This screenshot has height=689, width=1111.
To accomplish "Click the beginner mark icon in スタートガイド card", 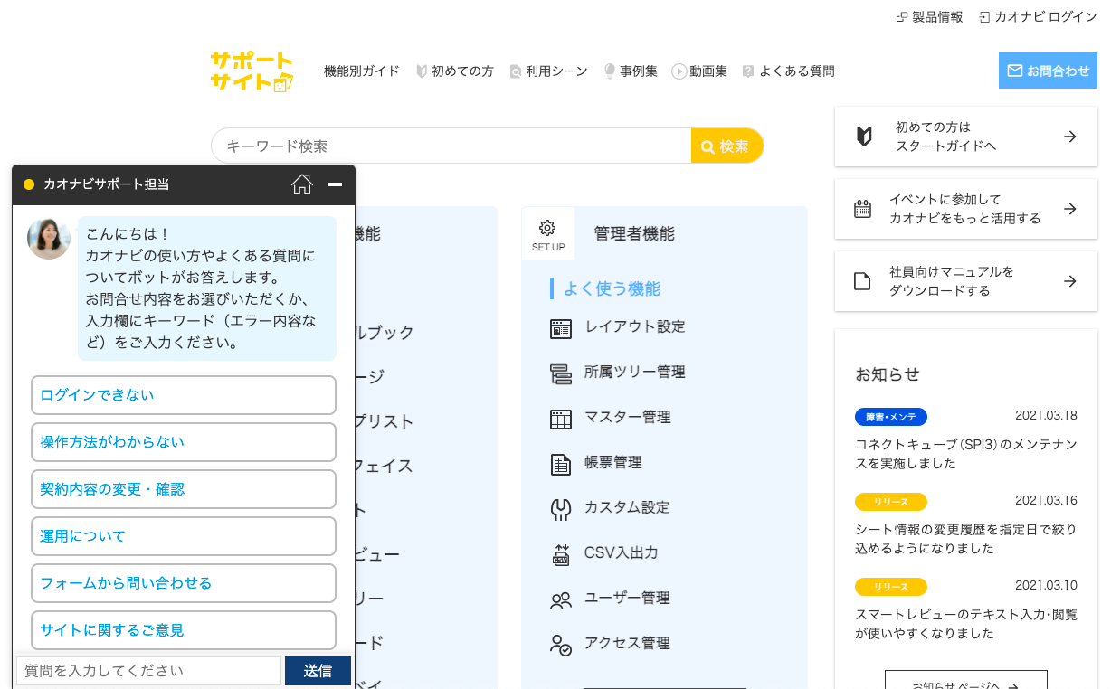I will pos(864,137).
